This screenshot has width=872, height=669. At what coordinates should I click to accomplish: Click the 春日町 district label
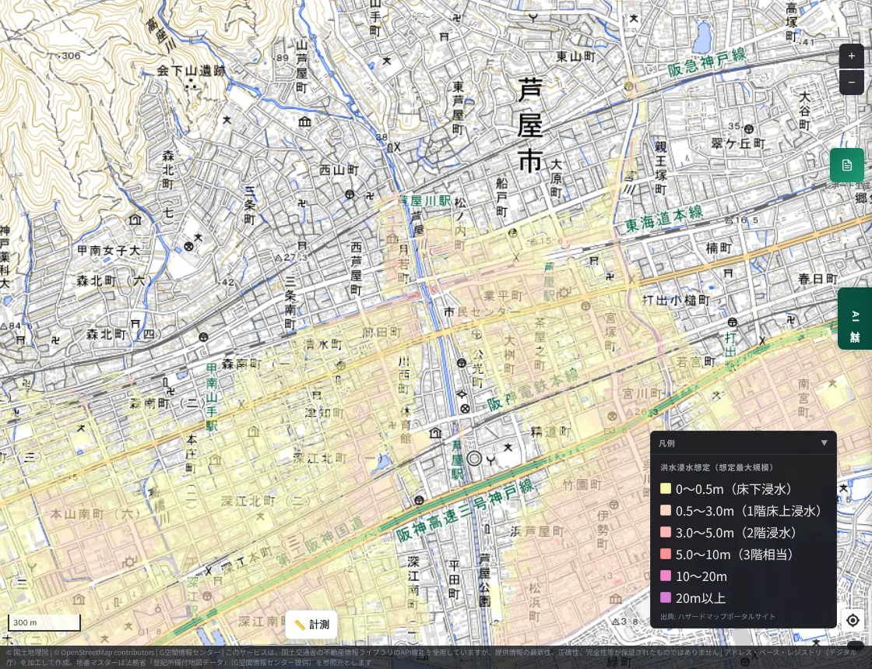[817, 279]
